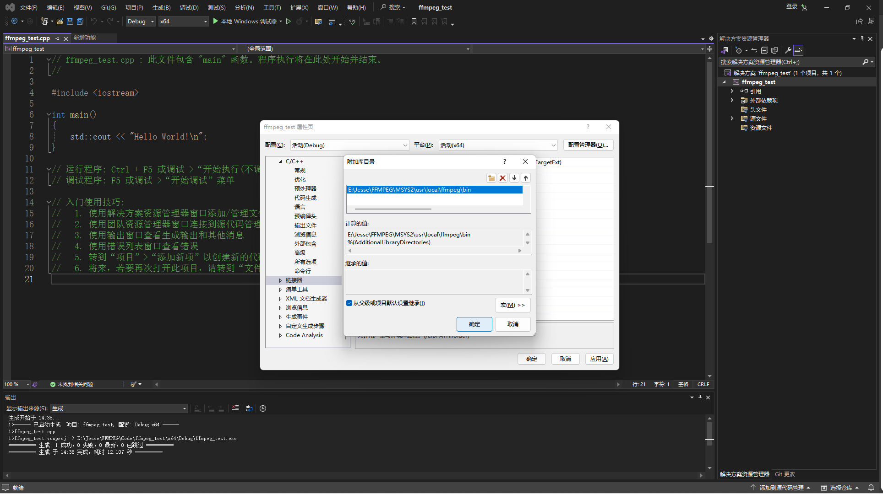Uncheck inherit from parent or project defaults
The image size is (883, 494).
349,303
